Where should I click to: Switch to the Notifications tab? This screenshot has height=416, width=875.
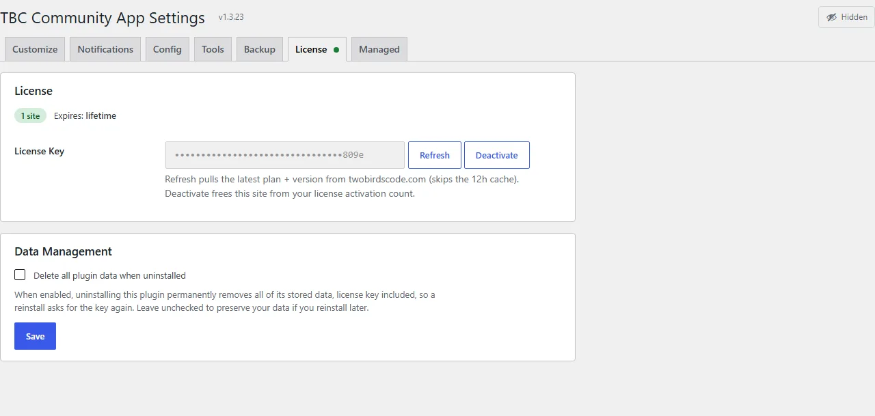click(105, 49)
